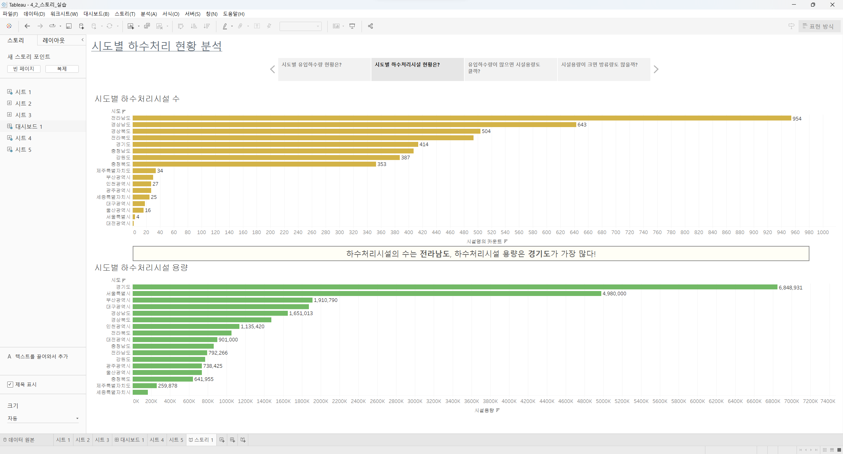
Task: Click the add new data source icon
Action: coord(81,26)
